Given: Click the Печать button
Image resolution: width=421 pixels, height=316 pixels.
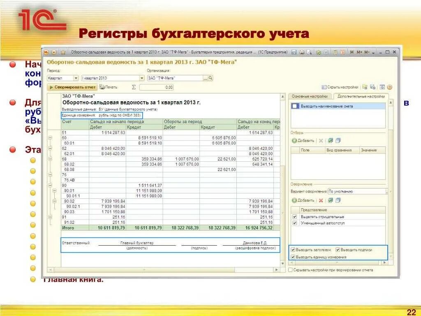Looking at the screenshot, I should point(109,87).
